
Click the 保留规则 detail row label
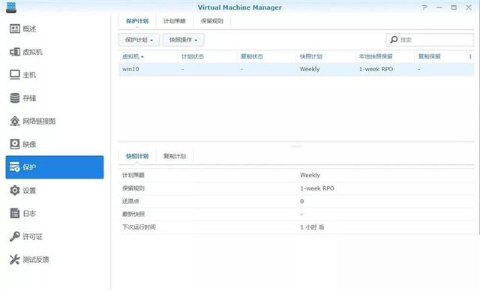click(133, 188)
